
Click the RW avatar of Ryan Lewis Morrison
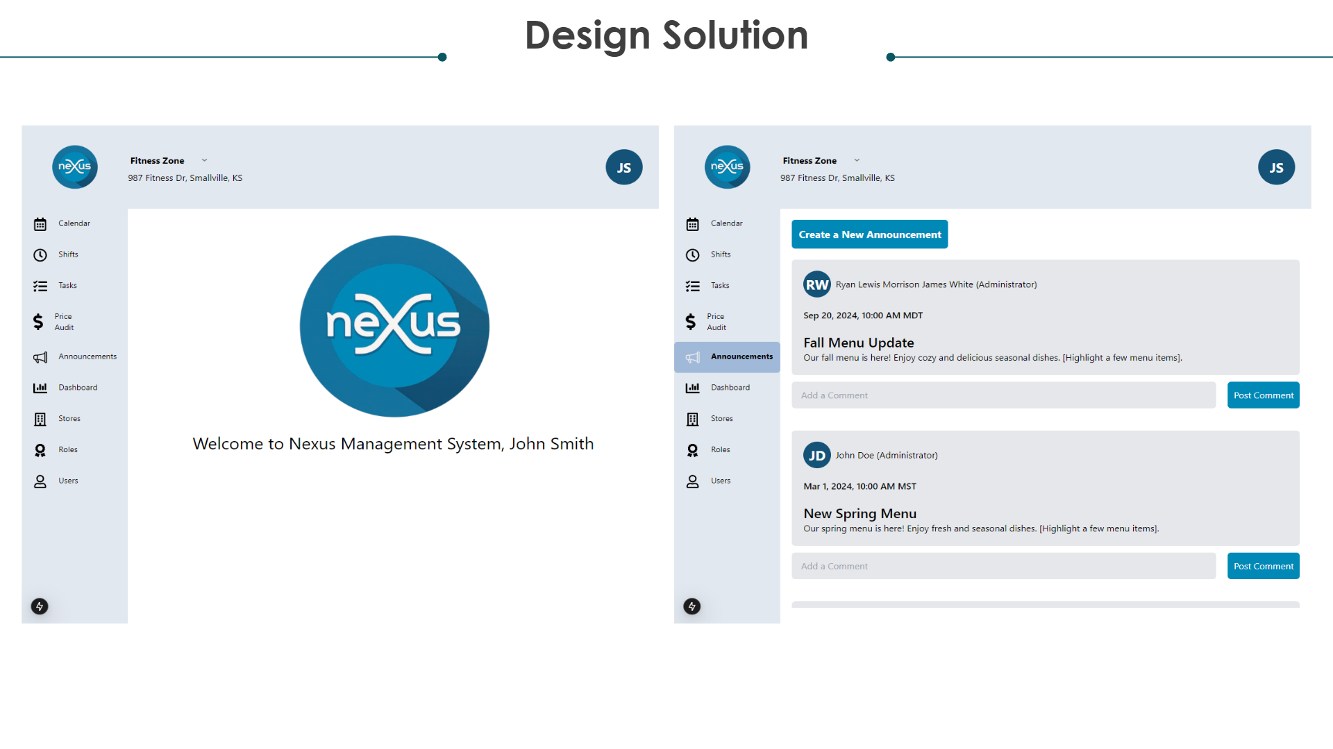tap(816, 284)
